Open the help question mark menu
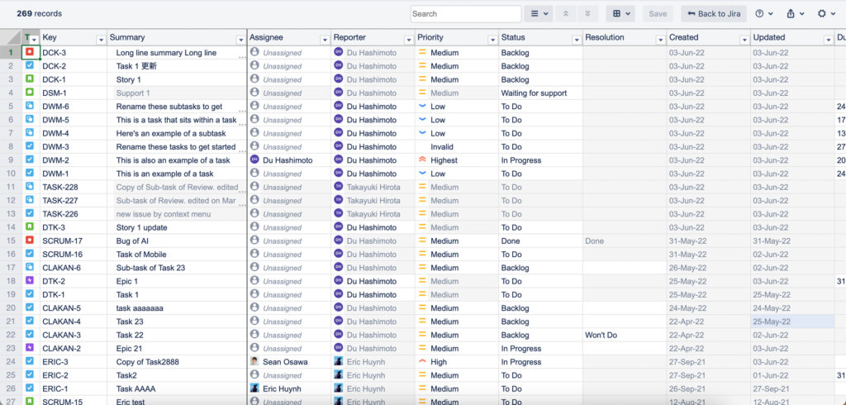Screen dimensions: 846x405 [763, 14]
